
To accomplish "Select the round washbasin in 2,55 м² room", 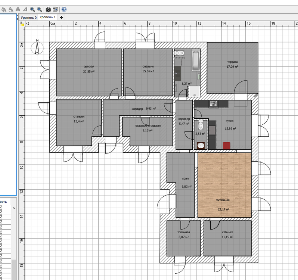I will coord(201,146).
